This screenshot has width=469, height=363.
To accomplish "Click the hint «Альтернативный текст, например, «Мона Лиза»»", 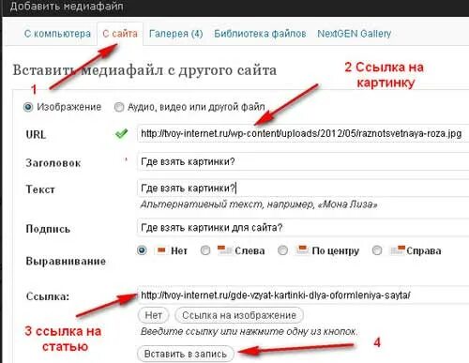I will click(x=259, y=204).
